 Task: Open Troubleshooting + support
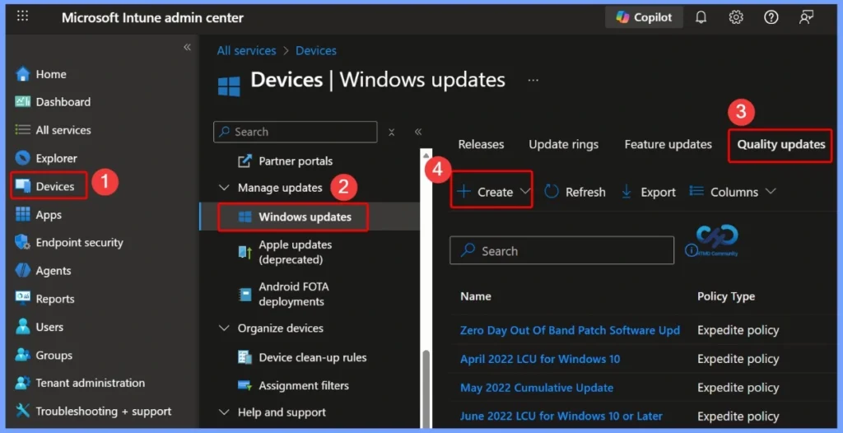pos(93,412)
